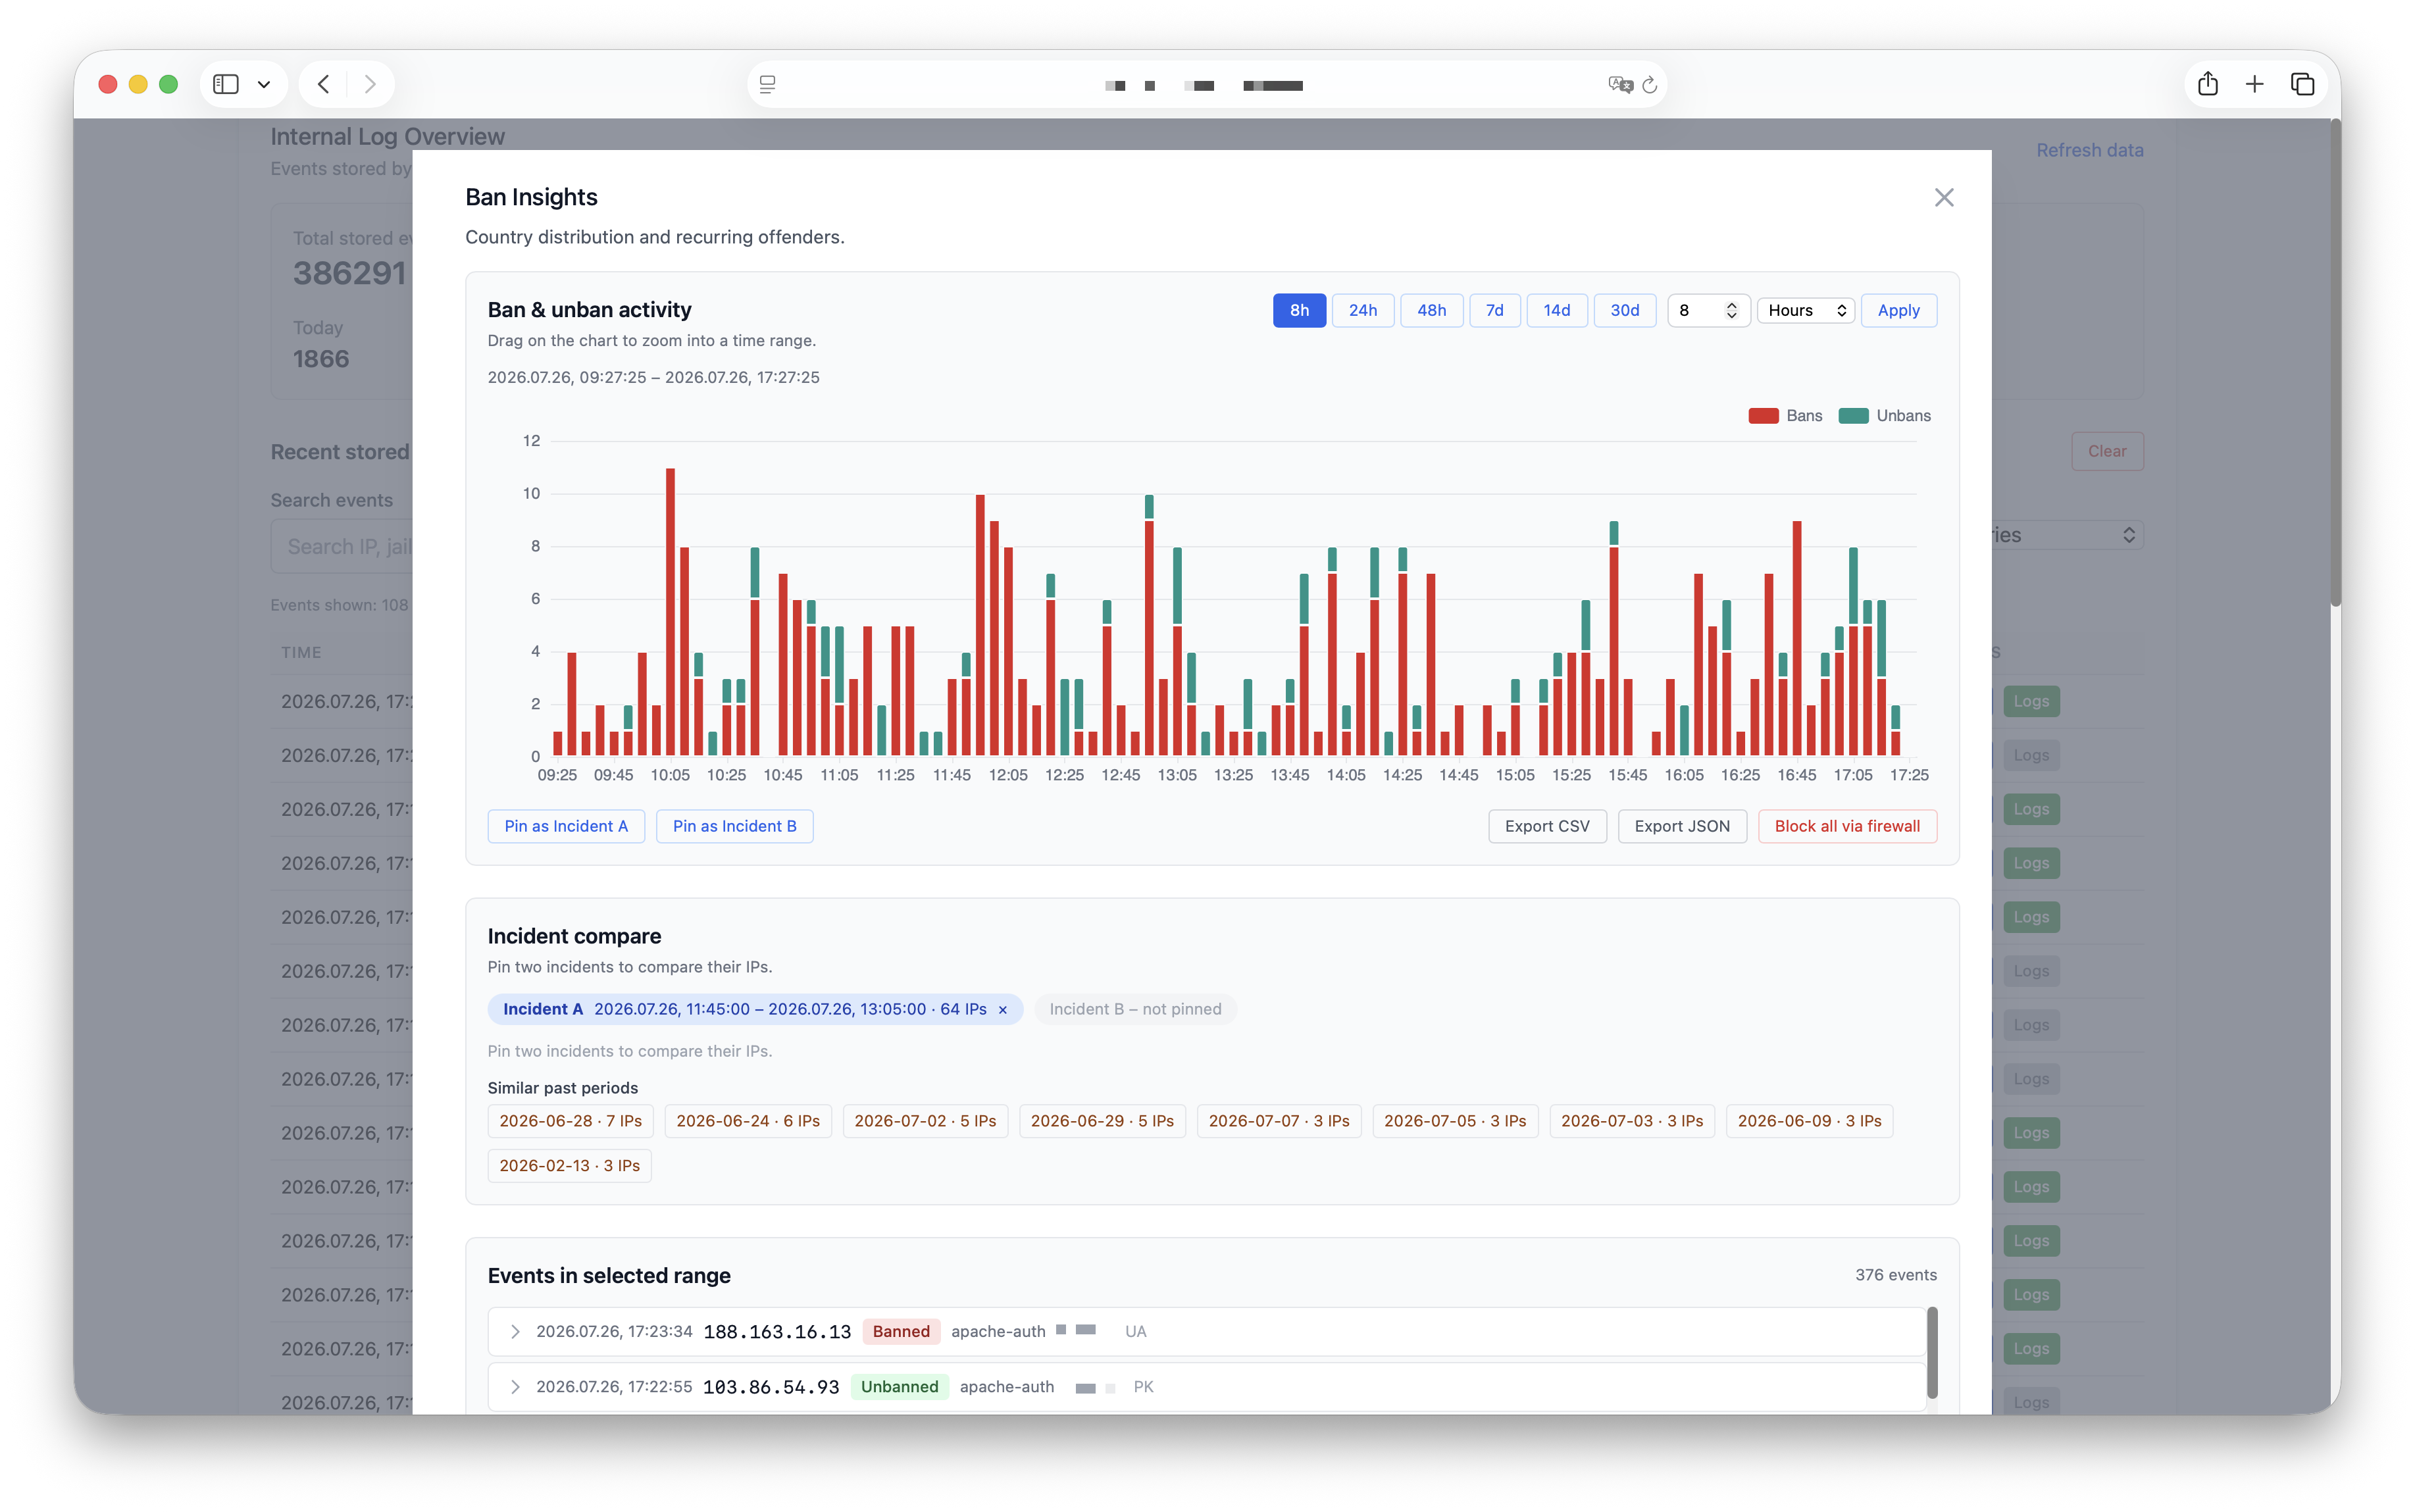This screenshot has width=2415, height=1512.
Task: Click the Clear button in background page
Action: pos(2107,452)
